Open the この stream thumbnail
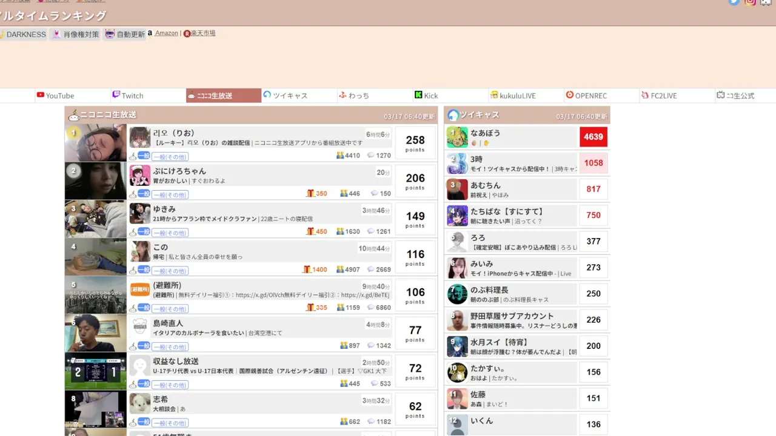Image resolution: width=776 pixels, height=436 pixels. tap(96, 257)
